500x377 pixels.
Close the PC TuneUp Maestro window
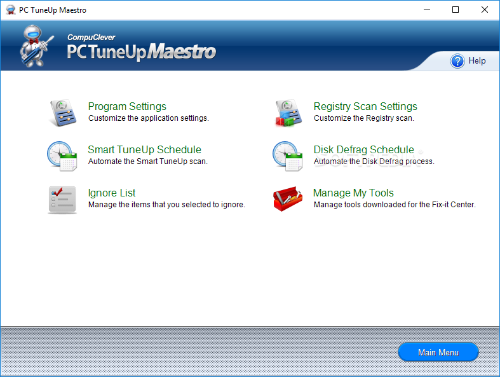point(485,10)
